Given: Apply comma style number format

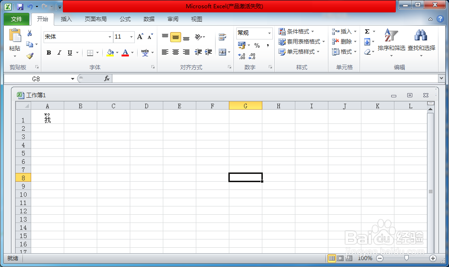Looking at the screenshot, I should tap(268, 45).
